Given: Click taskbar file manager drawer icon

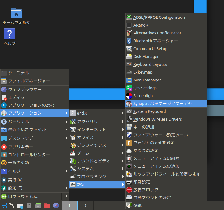Looking at the screenshot, I should [38, 206].
